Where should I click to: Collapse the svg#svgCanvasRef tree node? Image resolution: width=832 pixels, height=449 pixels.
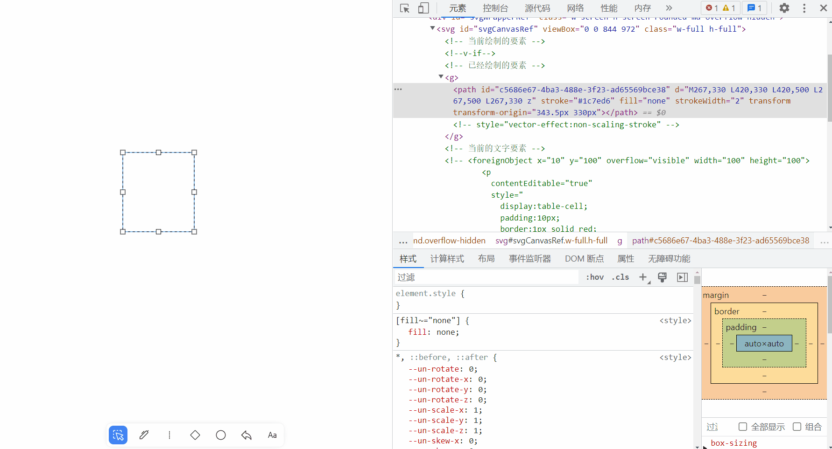tap(432, 28)
